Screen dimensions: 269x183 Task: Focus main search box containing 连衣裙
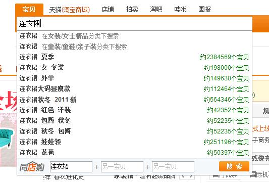(x=134, y=24)
